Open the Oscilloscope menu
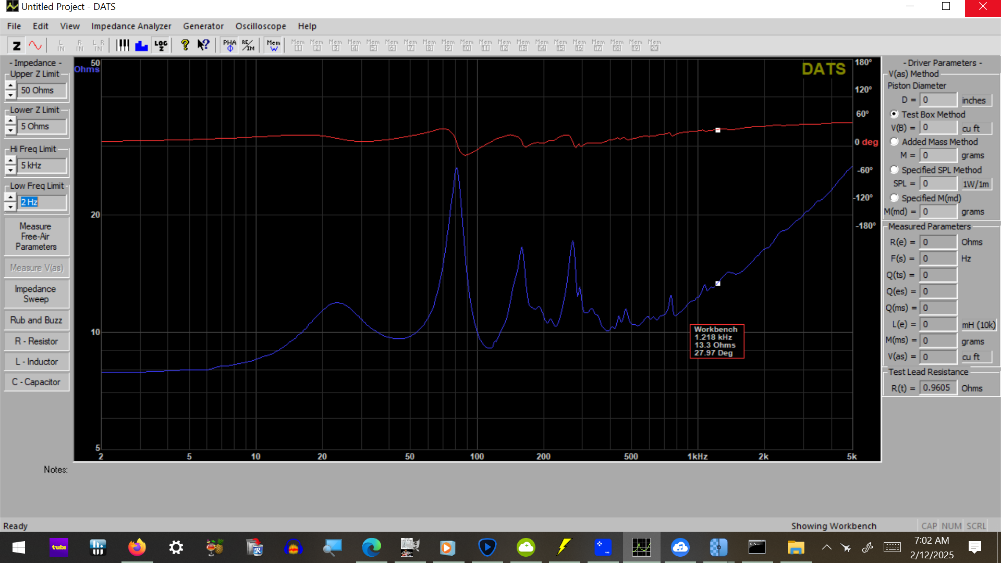 tap(261, 26)
